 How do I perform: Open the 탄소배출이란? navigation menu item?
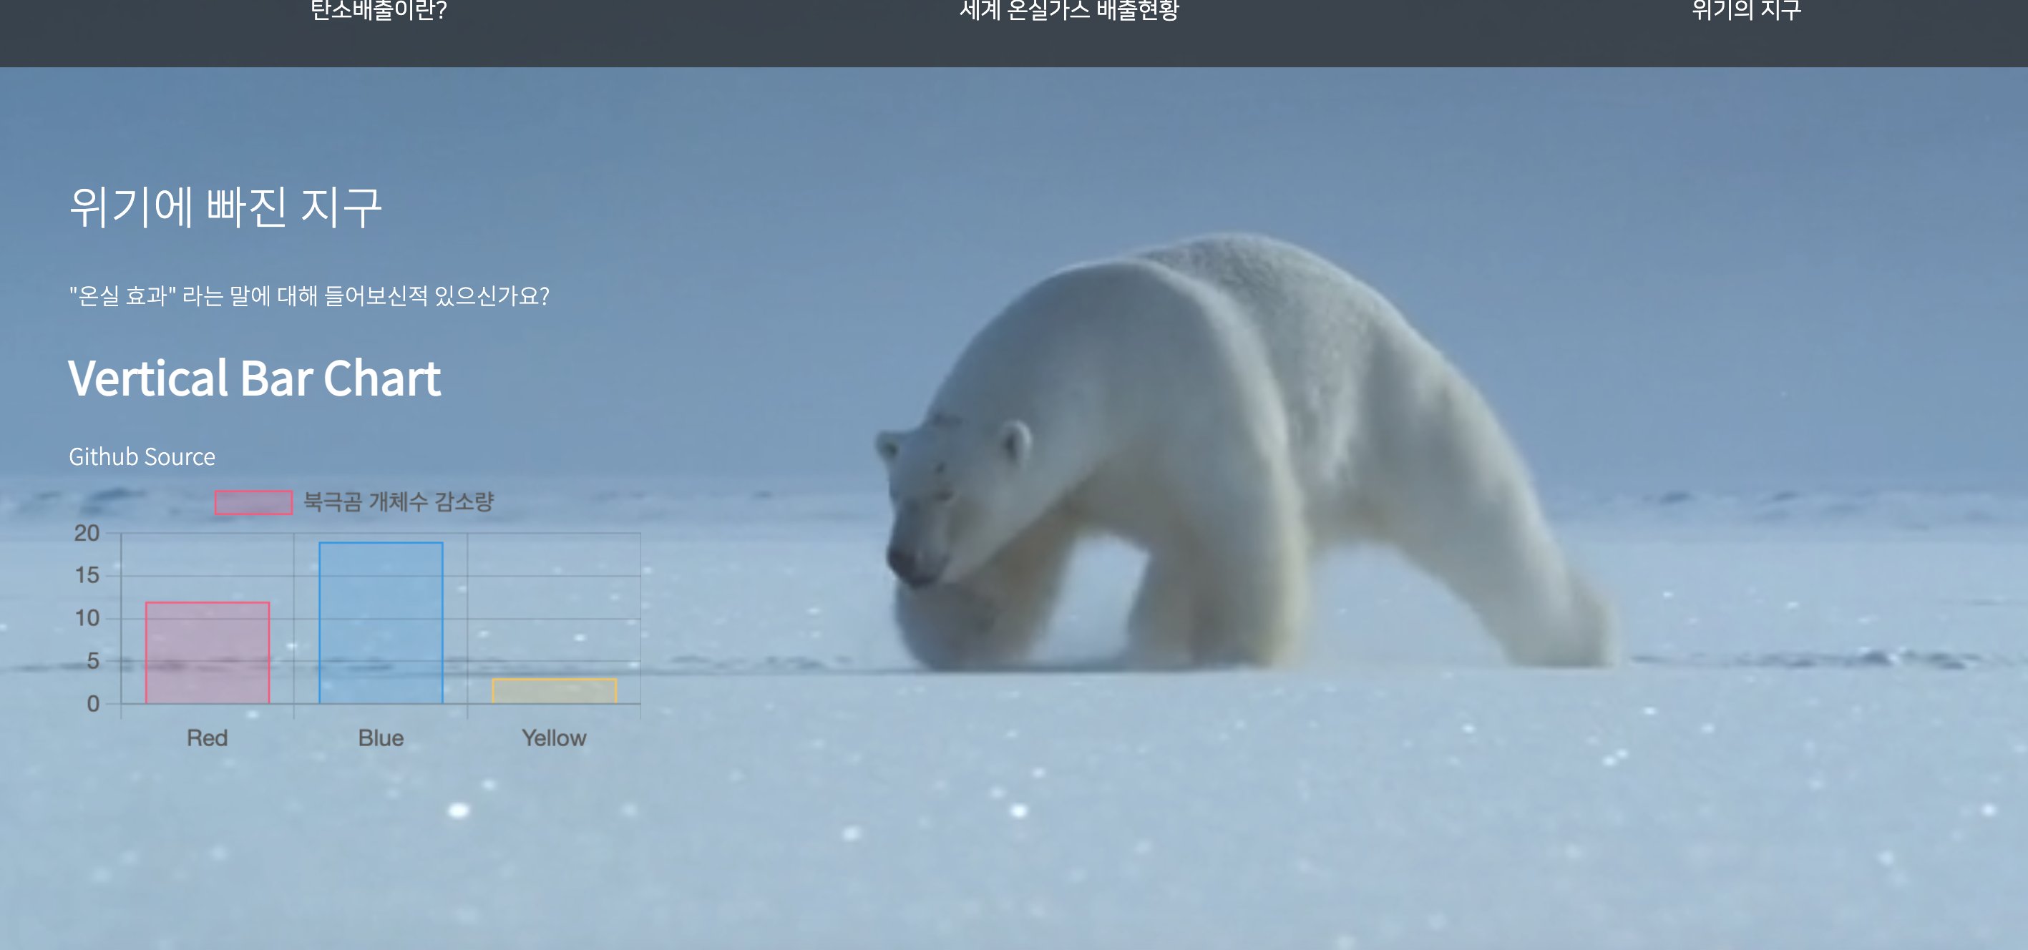pyautogui.click(x=379, y=11)
